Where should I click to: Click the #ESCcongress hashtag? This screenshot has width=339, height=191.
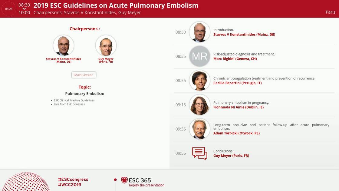click(x=73, y=179)
